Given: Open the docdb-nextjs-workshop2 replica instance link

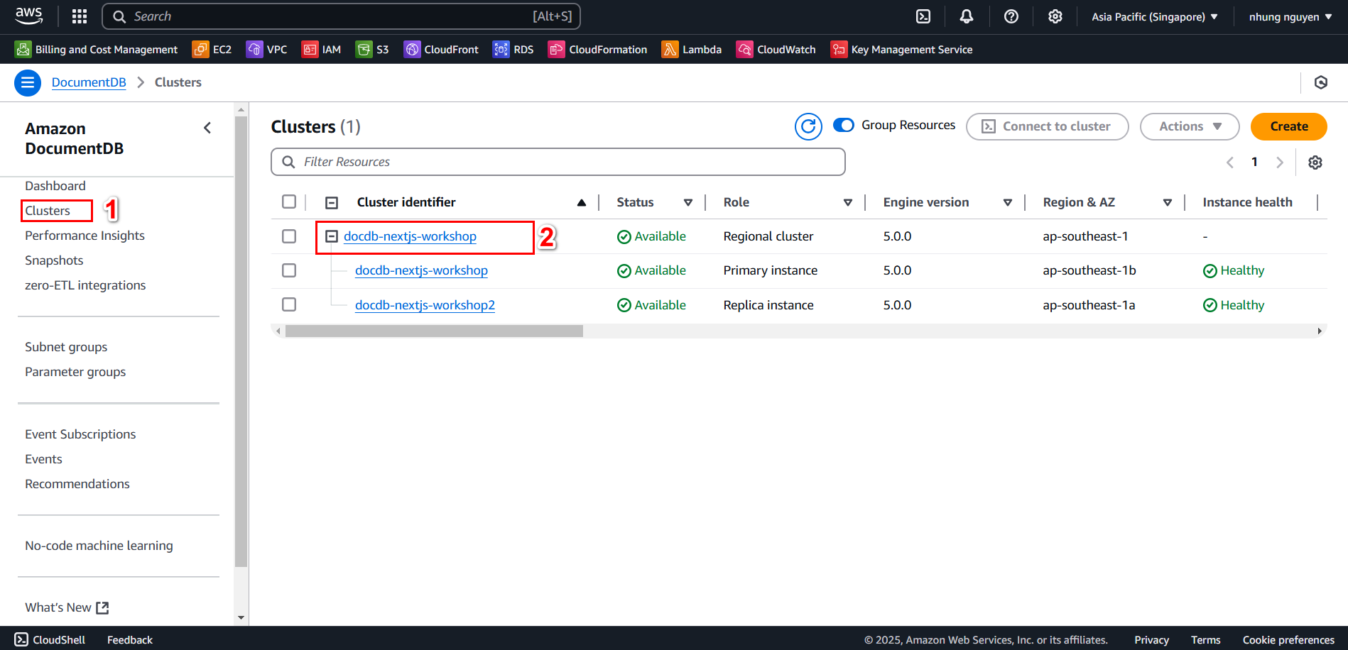Looking at the screenshot, I should coord(425,305).
